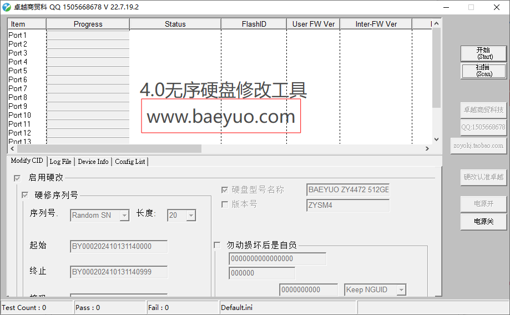Toggle the 硬修序列号 checkbox
Image resolution: width=510 pixels, height=315 pixels.
coord(25,195)
